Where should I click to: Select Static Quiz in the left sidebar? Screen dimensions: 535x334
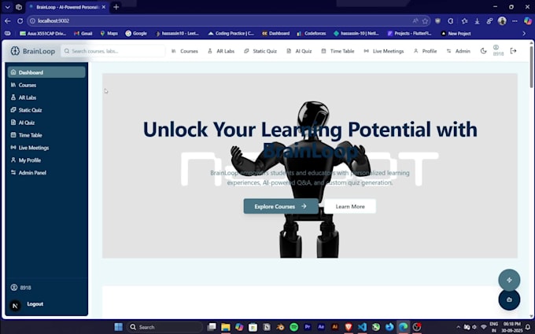[46, 110]
